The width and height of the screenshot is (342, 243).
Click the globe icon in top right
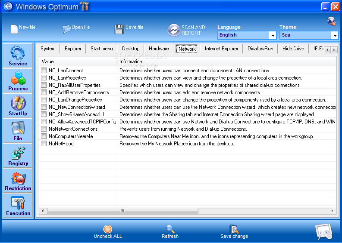point(331,21)
